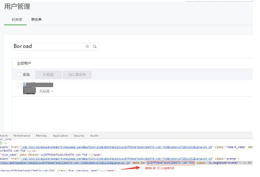Click the 全部用户 group heading
Viewport: 260px width, 177px height.
(x=24, y=63)
